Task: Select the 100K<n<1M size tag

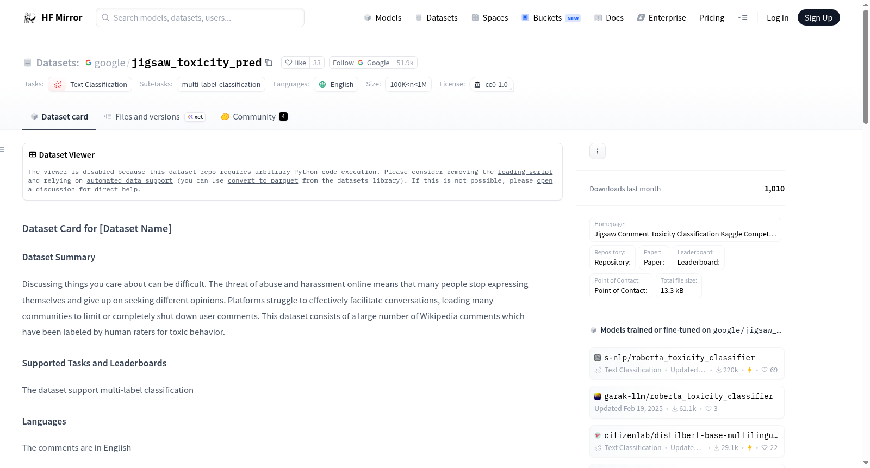Action: [408, 84]
